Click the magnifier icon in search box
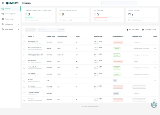This screenshot has width=160, height=115. [40, 30]
